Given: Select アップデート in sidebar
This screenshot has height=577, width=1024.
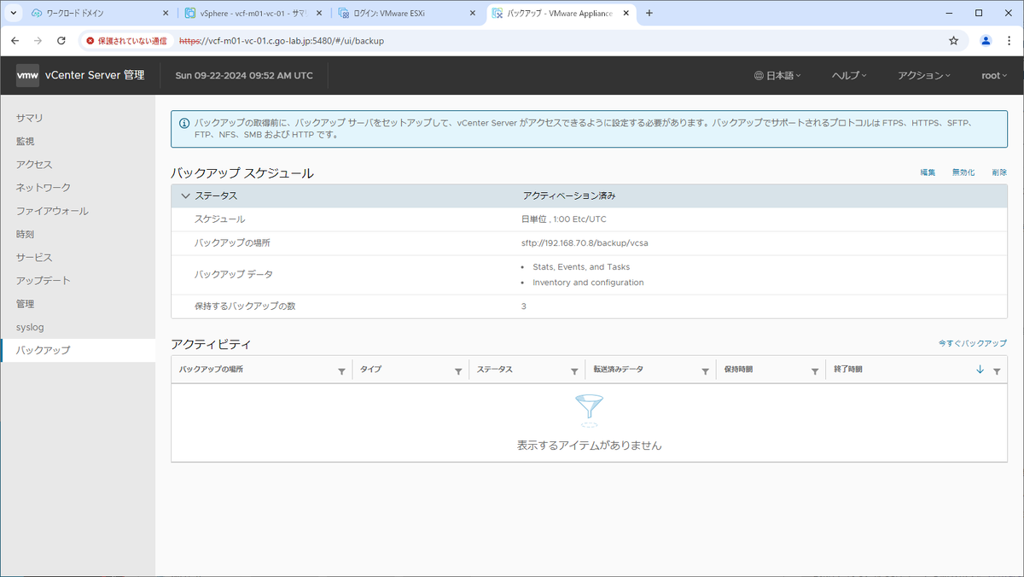Looking at the screenshot, I should click(78, 280).
